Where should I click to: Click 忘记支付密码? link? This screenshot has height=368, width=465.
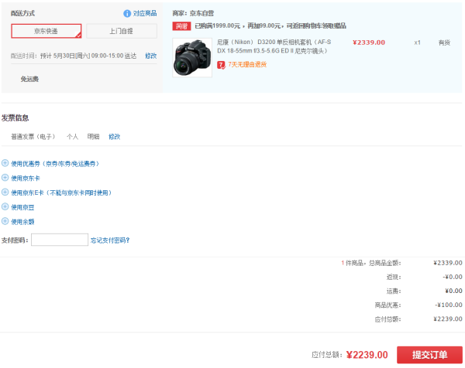pos(110,240)
